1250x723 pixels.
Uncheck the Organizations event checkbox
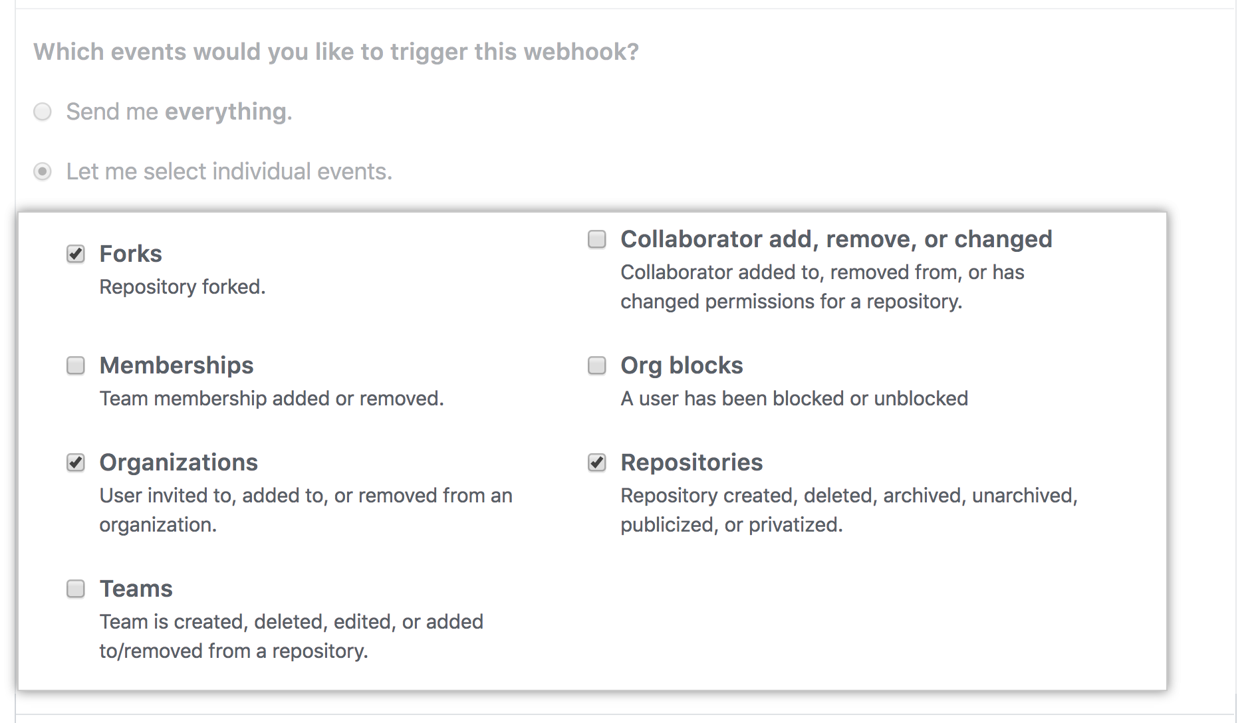point(76,463)
